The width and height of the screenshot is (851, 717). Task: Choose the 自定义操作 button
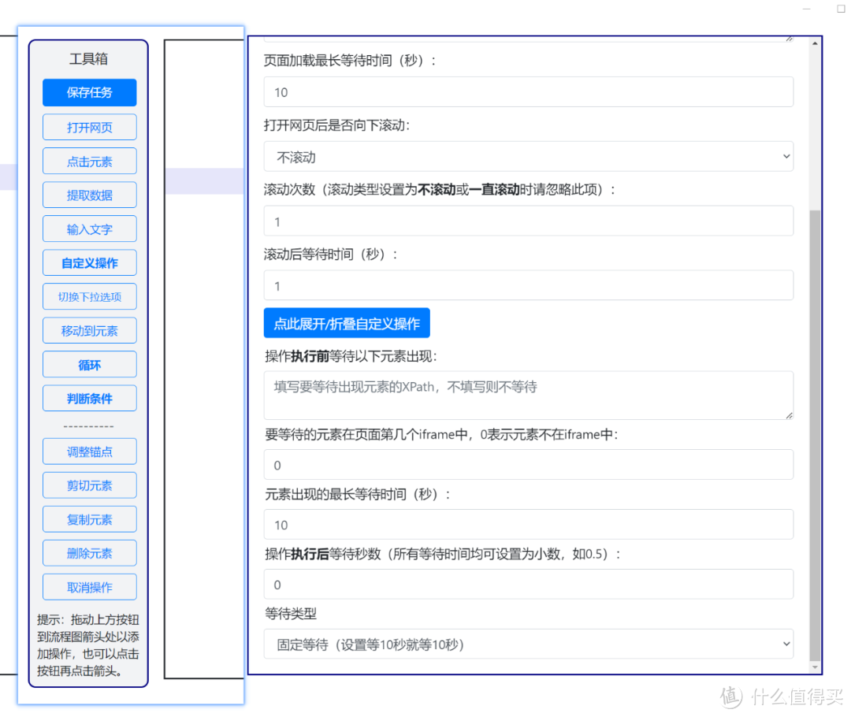pos(90,262)
